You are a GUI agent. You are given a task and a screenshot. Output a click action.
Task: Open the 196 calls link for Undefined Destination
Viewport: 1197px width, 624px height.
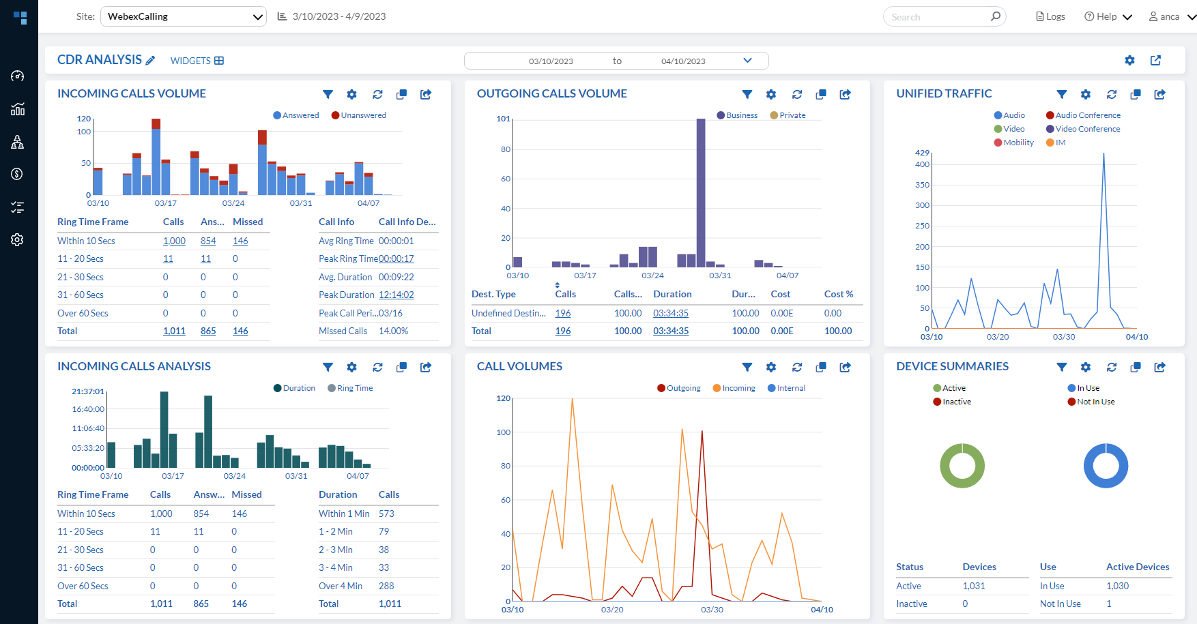coord(563,313)
